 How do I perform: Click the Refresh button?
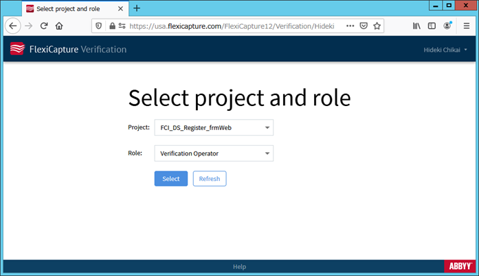coord(210,179)
